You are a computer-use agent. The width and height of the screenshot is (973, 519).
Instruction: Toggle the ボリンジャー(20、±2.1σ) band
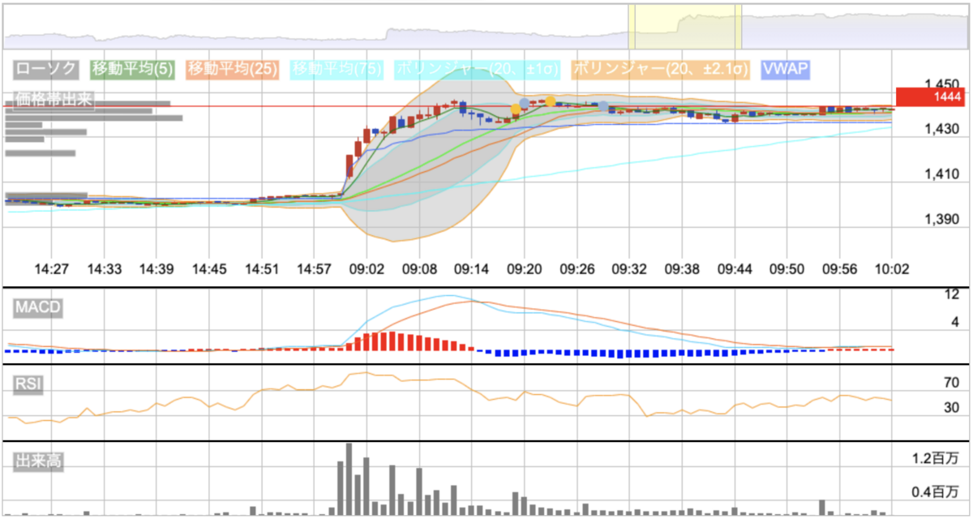(661, 69)
